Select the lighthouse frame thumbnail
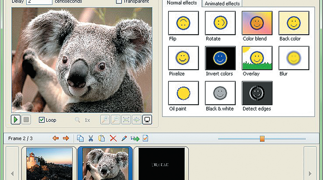 (x=49, y=164)
